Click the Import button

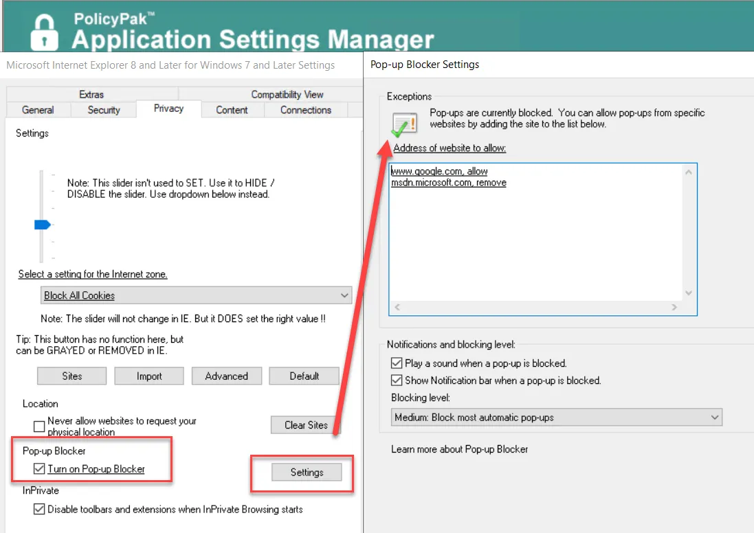click(149, 376)
